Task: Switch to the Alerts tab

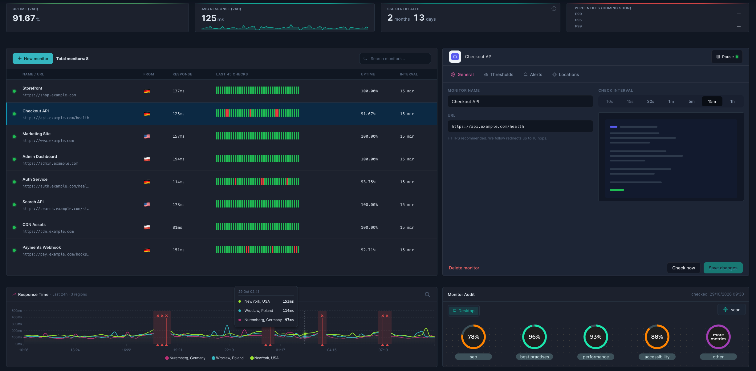Action: pyautogui.click(x=533, y=75)
